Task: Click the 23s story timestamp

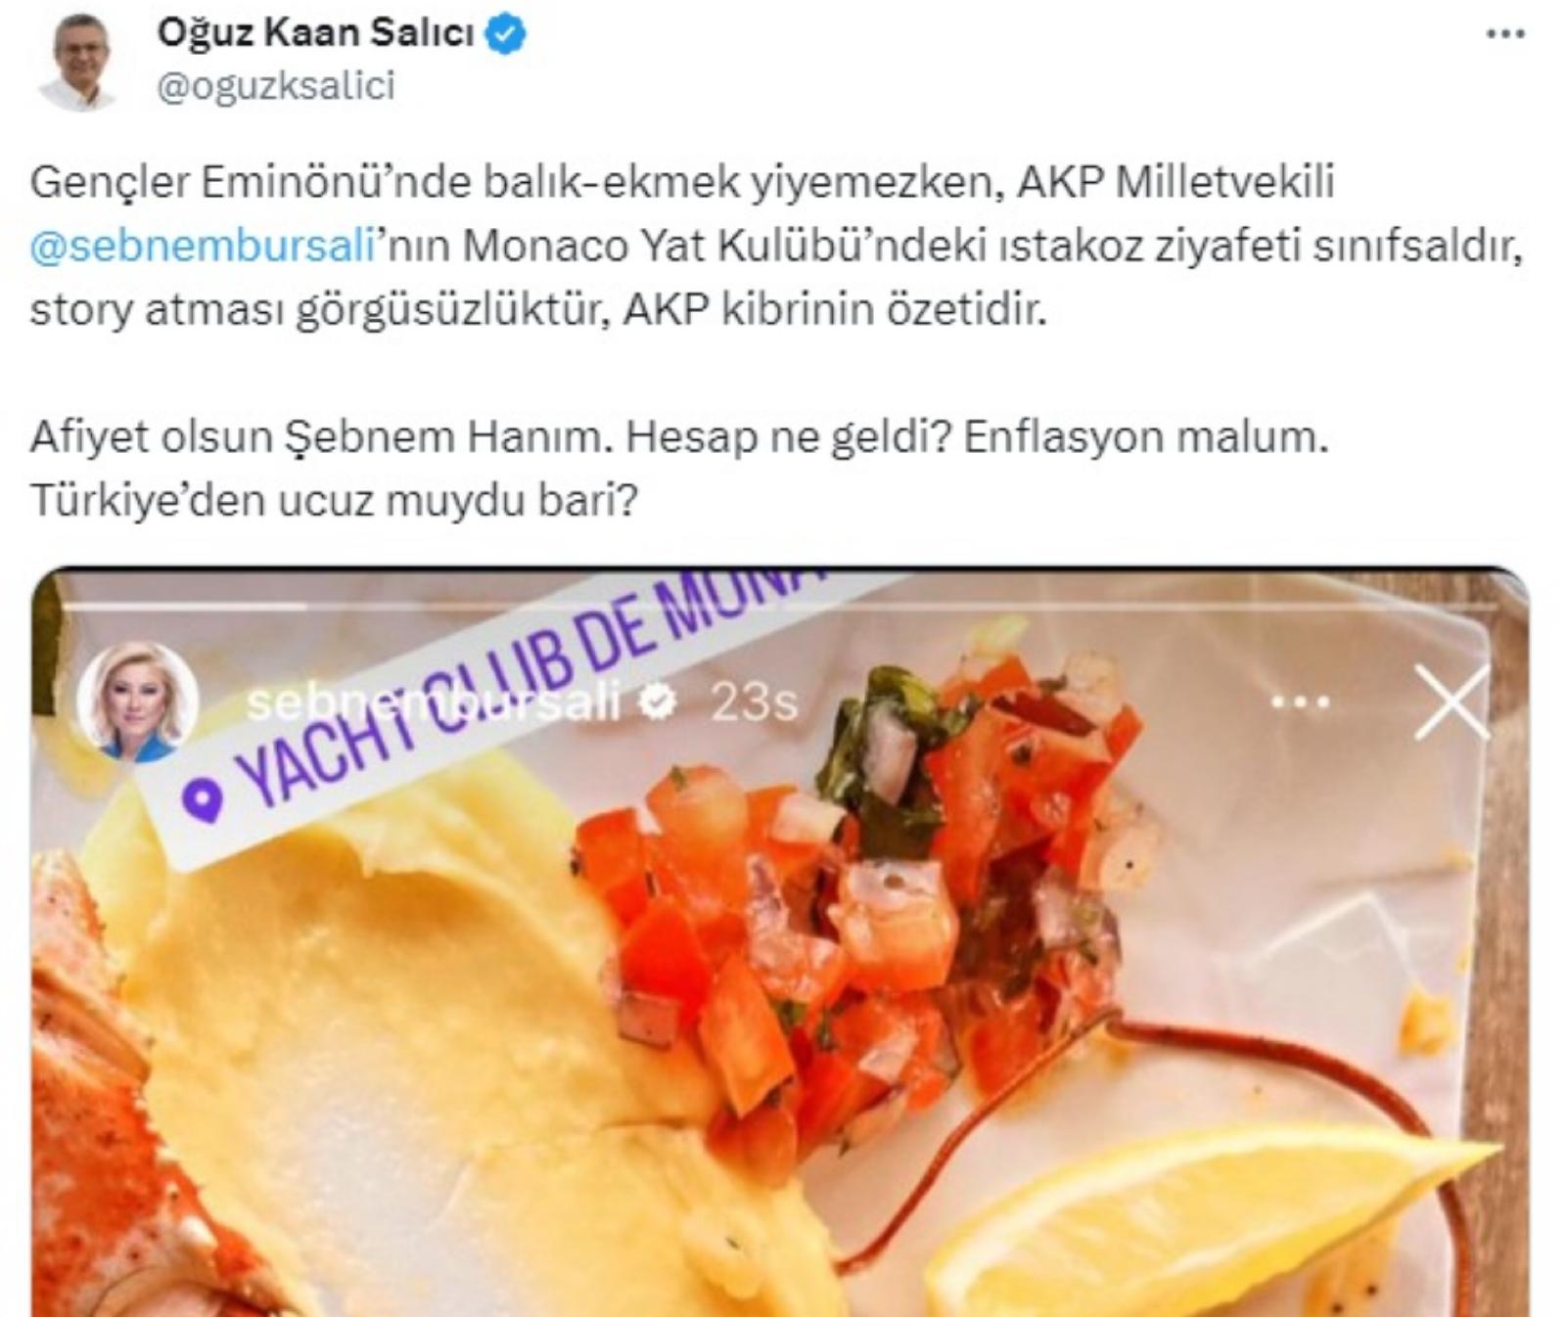Action: click(x=754, y=702)
